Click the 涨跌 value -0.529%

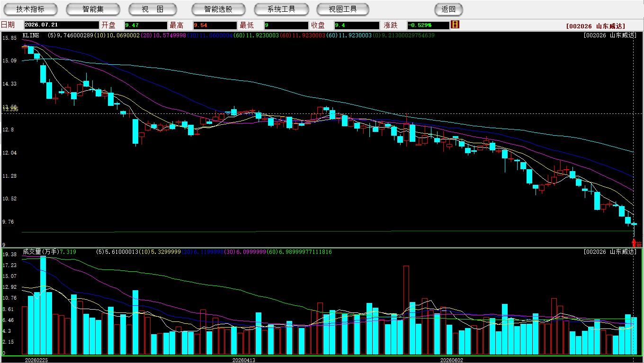tap(428, 25)
